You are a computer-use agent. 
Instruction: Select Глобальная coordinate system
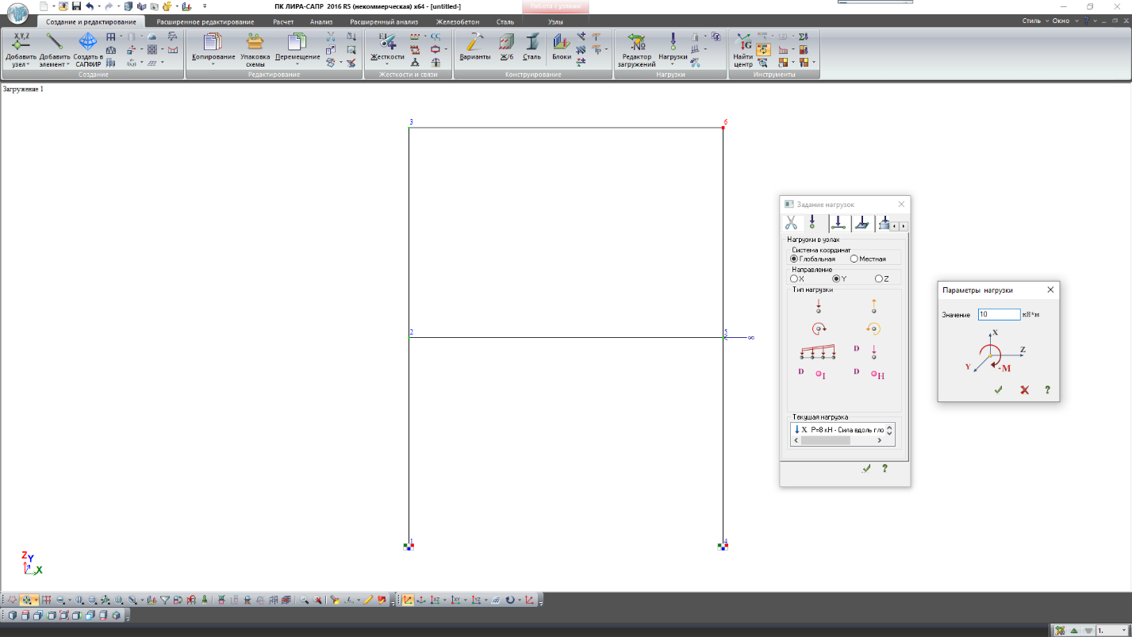pyautogui.click(x=813, y=259)
